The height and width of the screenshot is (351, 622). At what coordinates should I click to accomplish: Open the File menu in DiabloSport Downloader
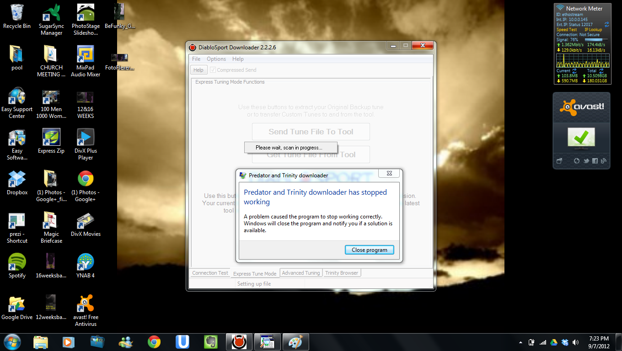pos(196,59)
